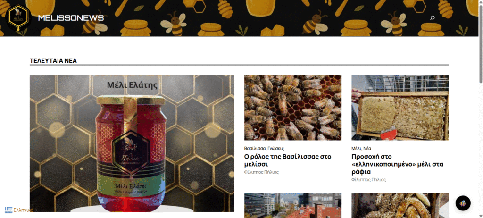Open the floating bee chat button
The height and width of the screenshot is (218, 483).
463,203
